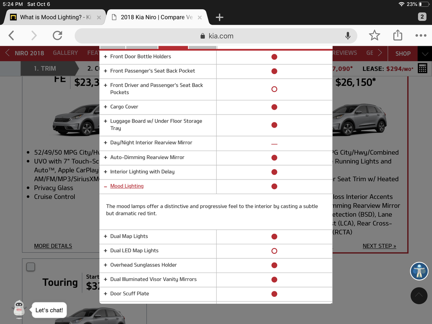Expand Front Door Bottle Holders row
432x324 pixels.
[105, 56]
